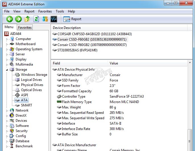Image resolution: width=195 pixels, height=151 pixels.
Task: Open the system stability monitor graph icon
Action: (54, 19)
